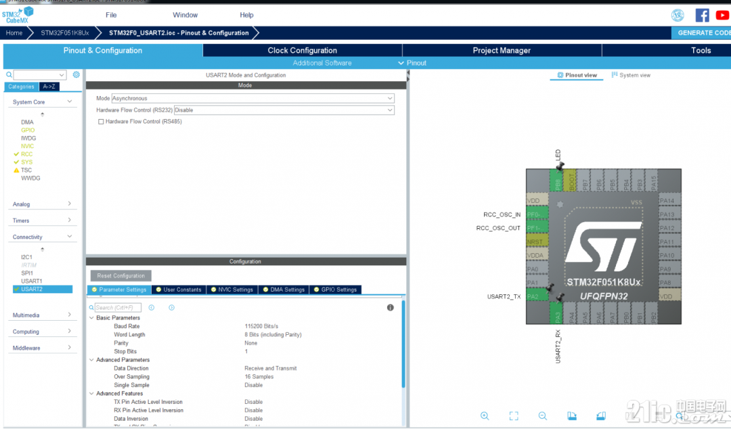The image size is (731, 429).
Task: Fit the chip pinout to the view
Action: [x=514, y=416]
